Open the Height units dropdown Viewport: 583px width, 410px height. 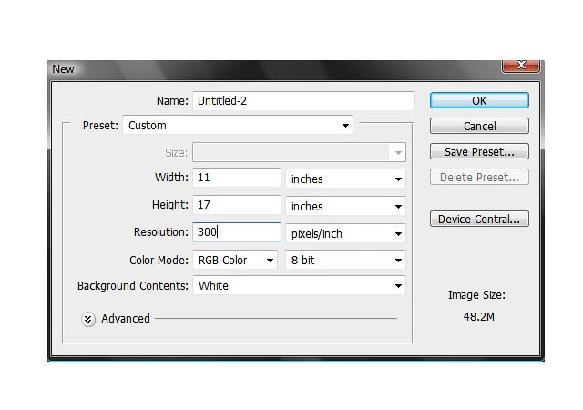tap(345, 206)
